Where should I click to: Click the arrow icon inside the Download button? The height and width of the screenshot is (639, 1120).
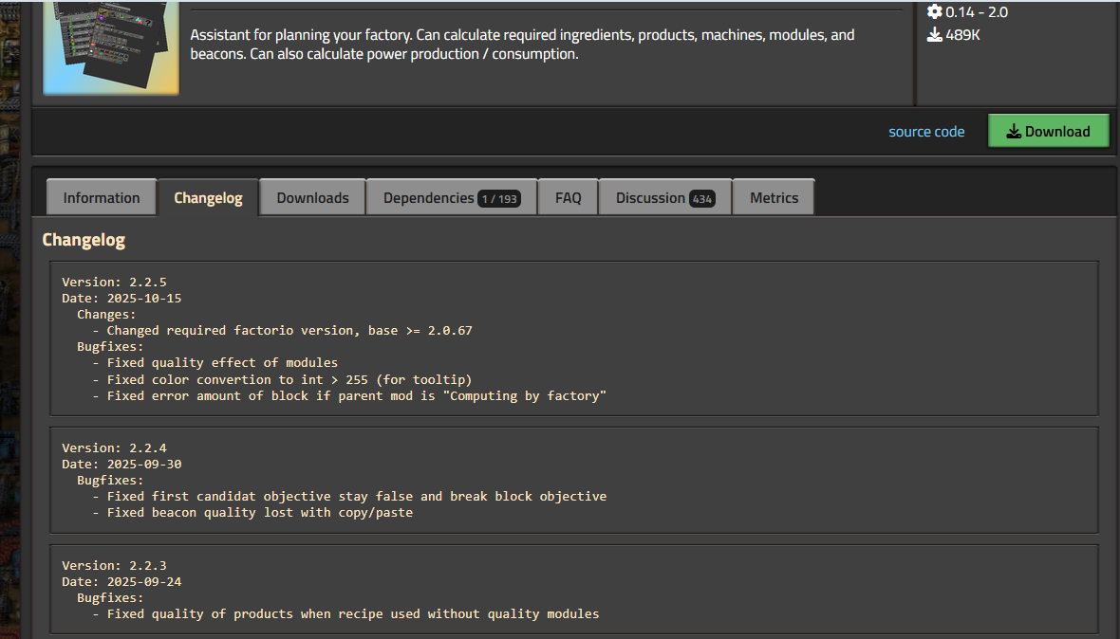click(1014, 131)
